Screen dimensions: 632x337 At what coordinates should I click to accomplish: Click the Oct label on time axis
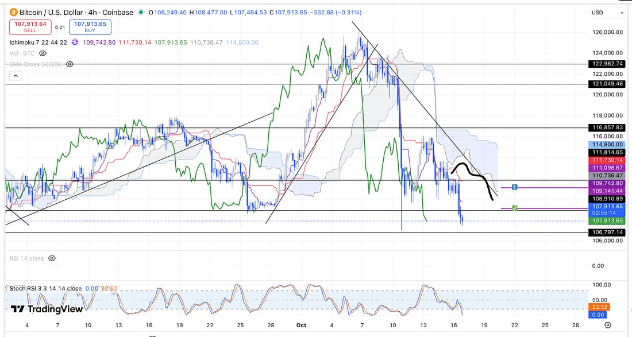pyautogui.click(x=301, y=325)
